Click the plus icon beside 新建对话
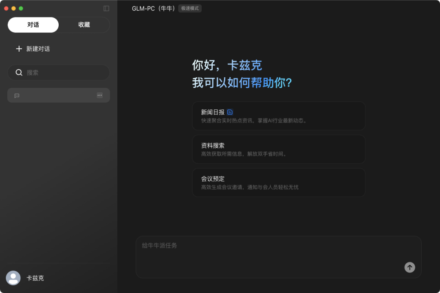 [19, 48]
